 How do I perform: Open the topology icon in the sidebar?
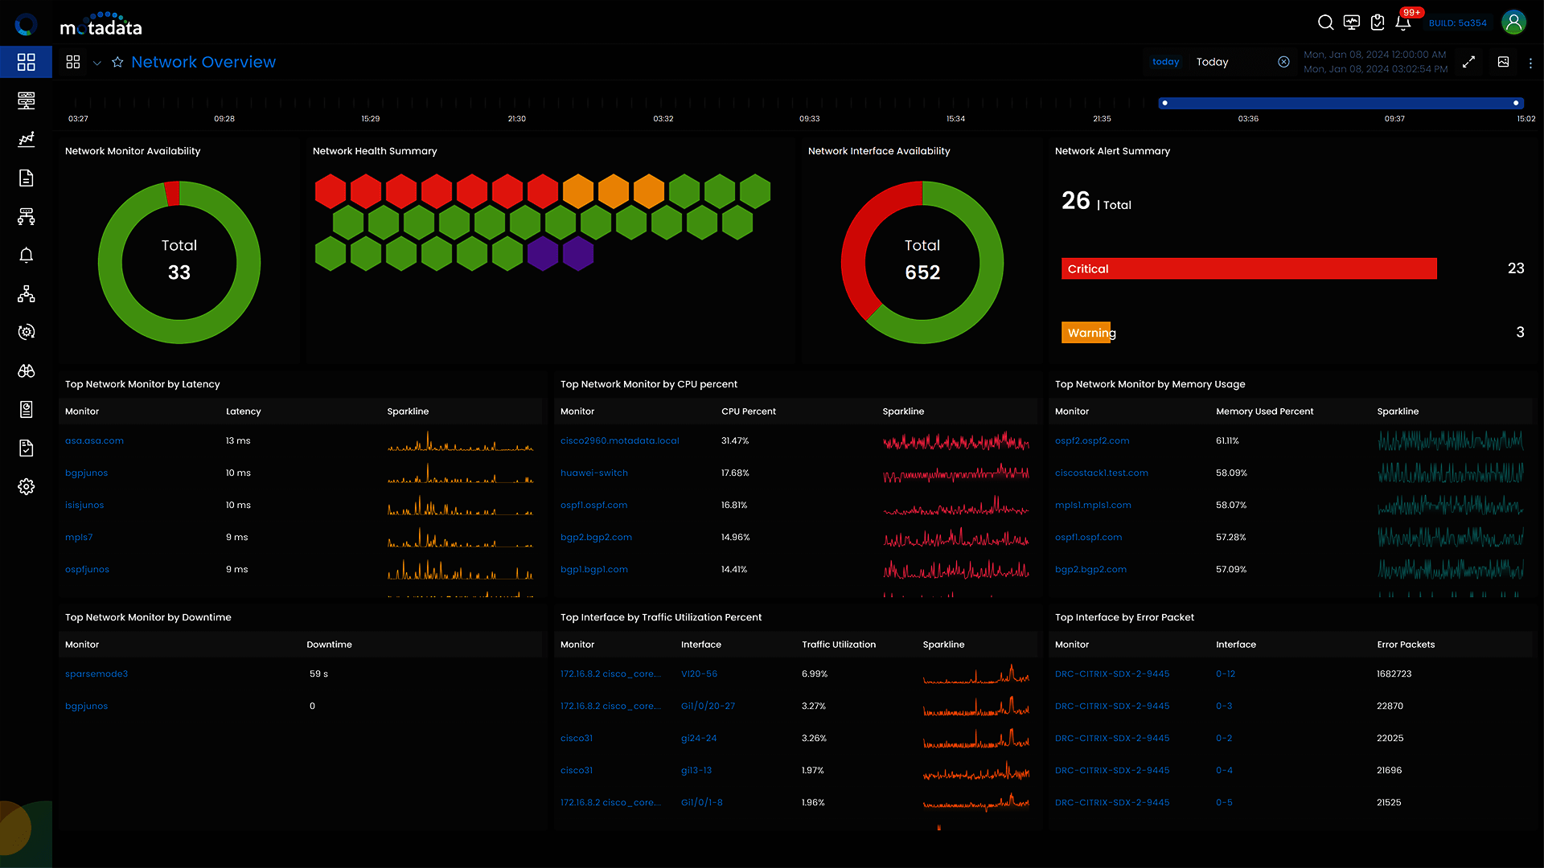pyautogui.click(x=26, y=294)
